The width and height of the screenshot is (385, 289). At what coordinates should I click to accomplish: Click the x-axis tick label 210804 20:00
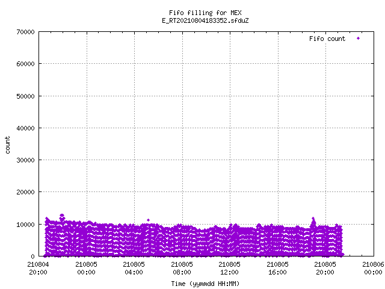38,269
